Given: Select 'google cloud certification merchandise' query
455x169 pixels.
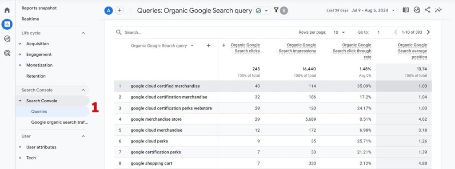Looking at the screenshot, I should pos(169,97).
